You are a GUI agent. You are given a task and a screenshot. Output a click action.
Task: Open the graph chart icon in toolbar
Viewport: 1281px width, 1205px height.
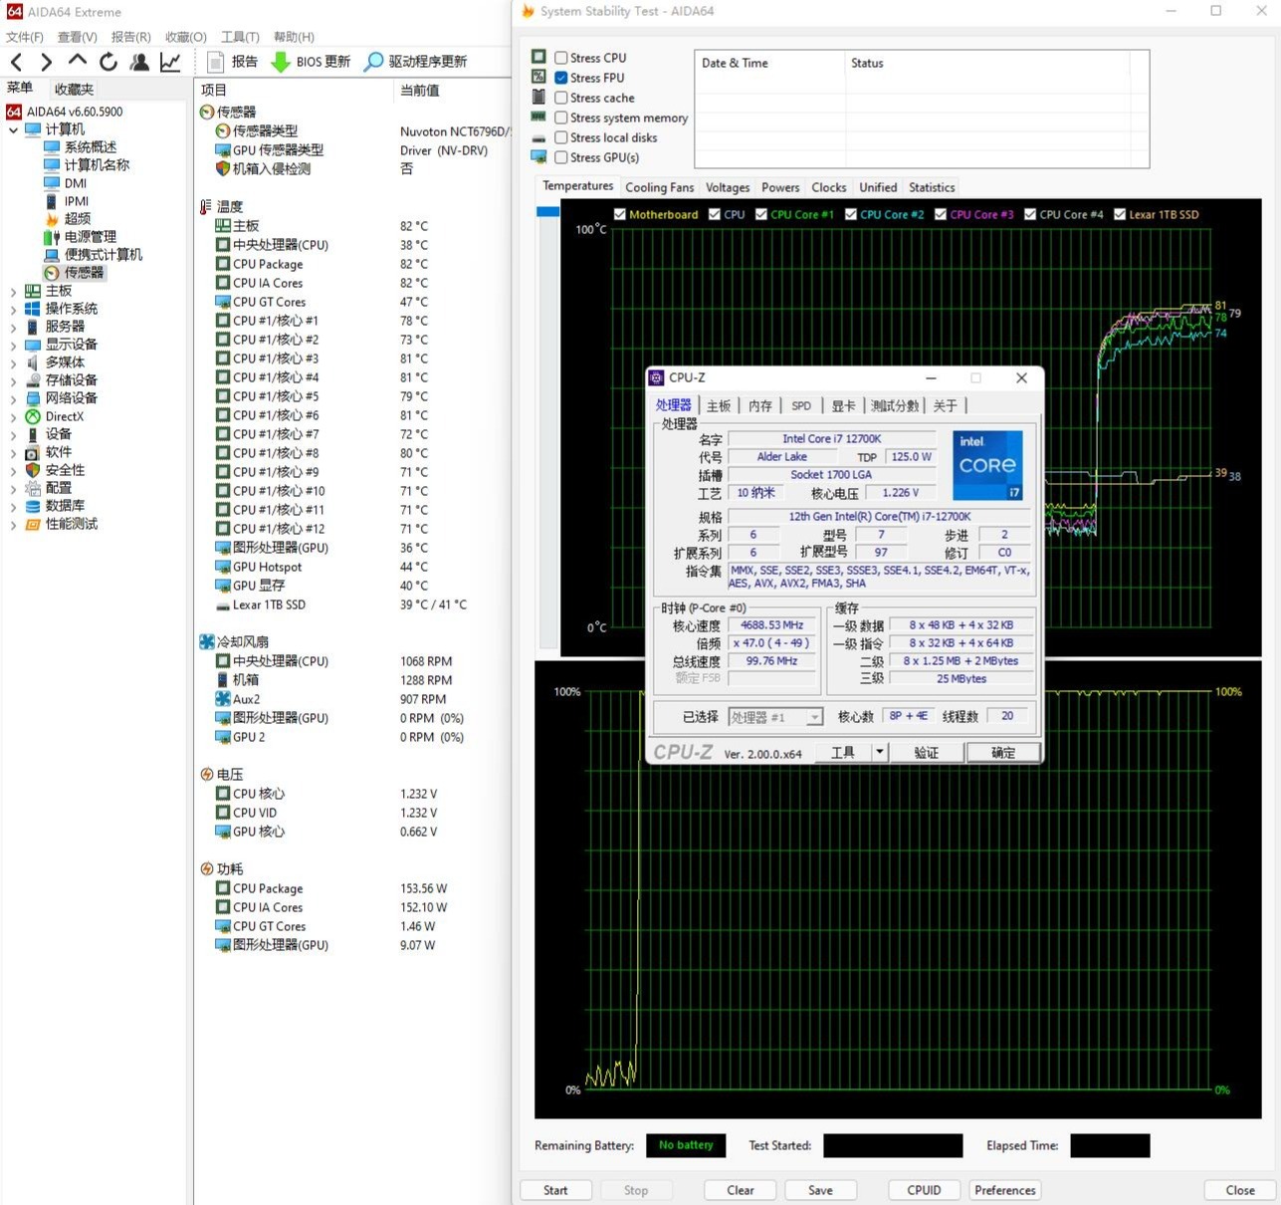pos(170,62)
